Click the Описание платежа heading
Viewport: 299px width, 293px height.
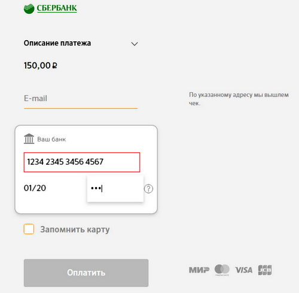click(x=57, y=43)
